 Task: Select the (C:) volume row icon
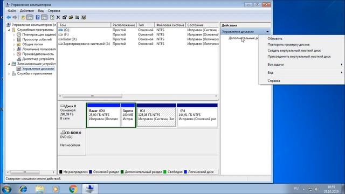[x=61, y=30]
